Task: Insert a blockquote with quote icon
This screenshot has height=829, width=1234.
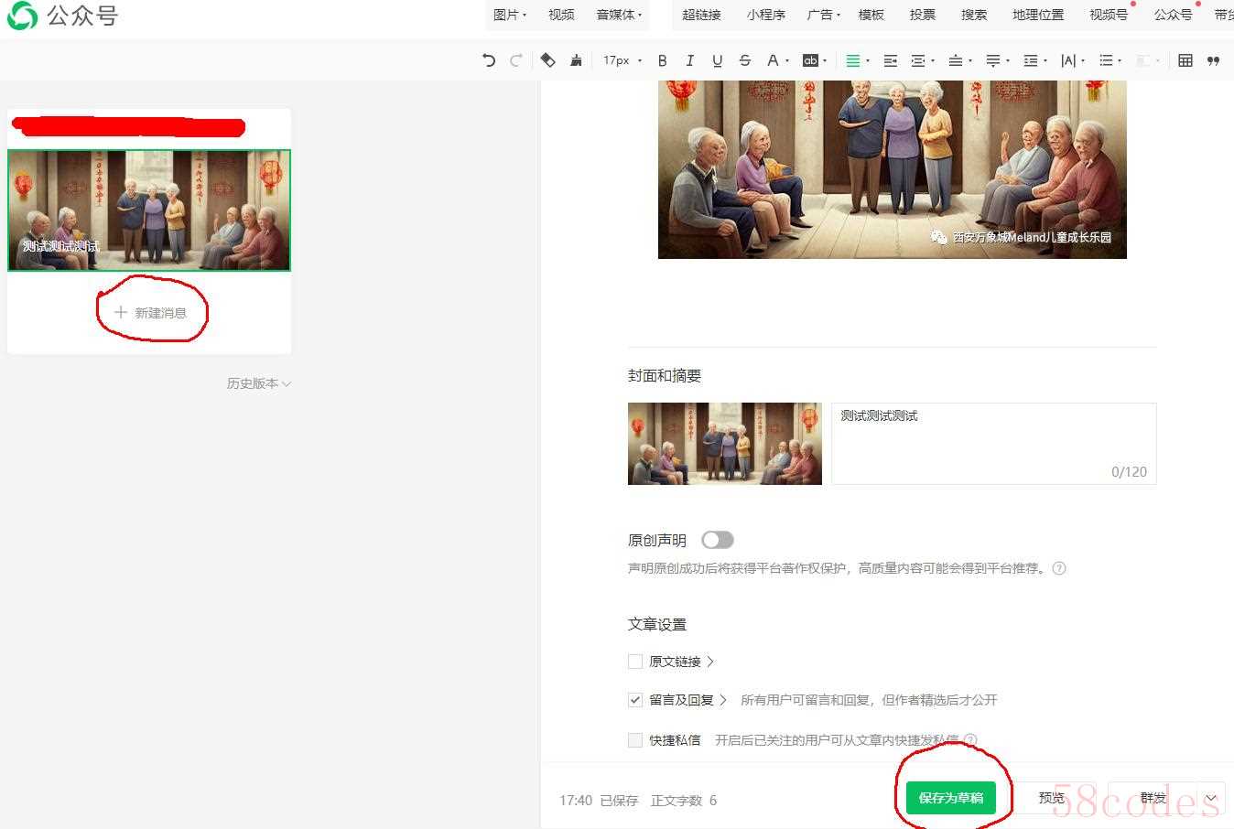Action: pos(1213,60)
